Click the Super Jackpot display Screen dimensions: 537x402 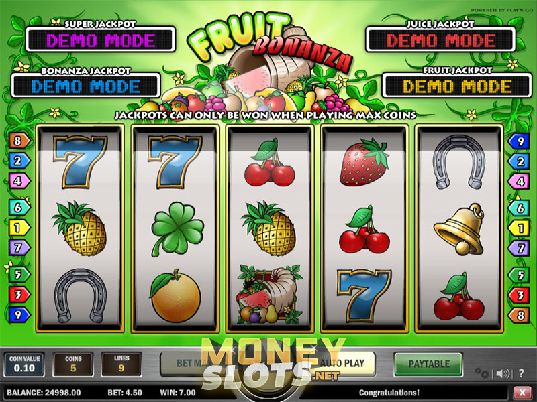pyautogui.click(x=101, y=40)
